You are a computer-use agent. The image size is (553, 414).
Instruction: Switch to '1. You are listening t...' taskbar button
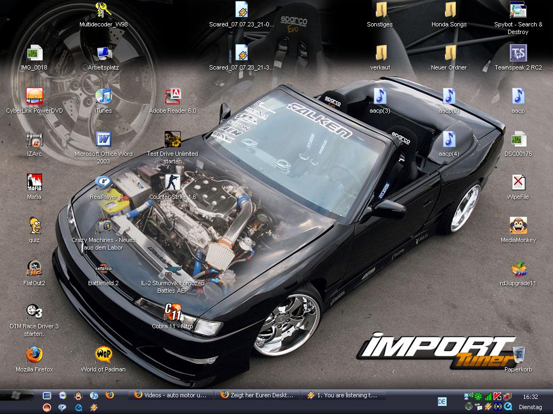coord(343,395)
